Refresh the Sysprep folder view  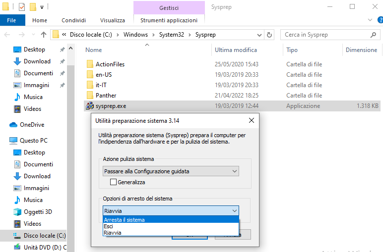tap(269, 35)
